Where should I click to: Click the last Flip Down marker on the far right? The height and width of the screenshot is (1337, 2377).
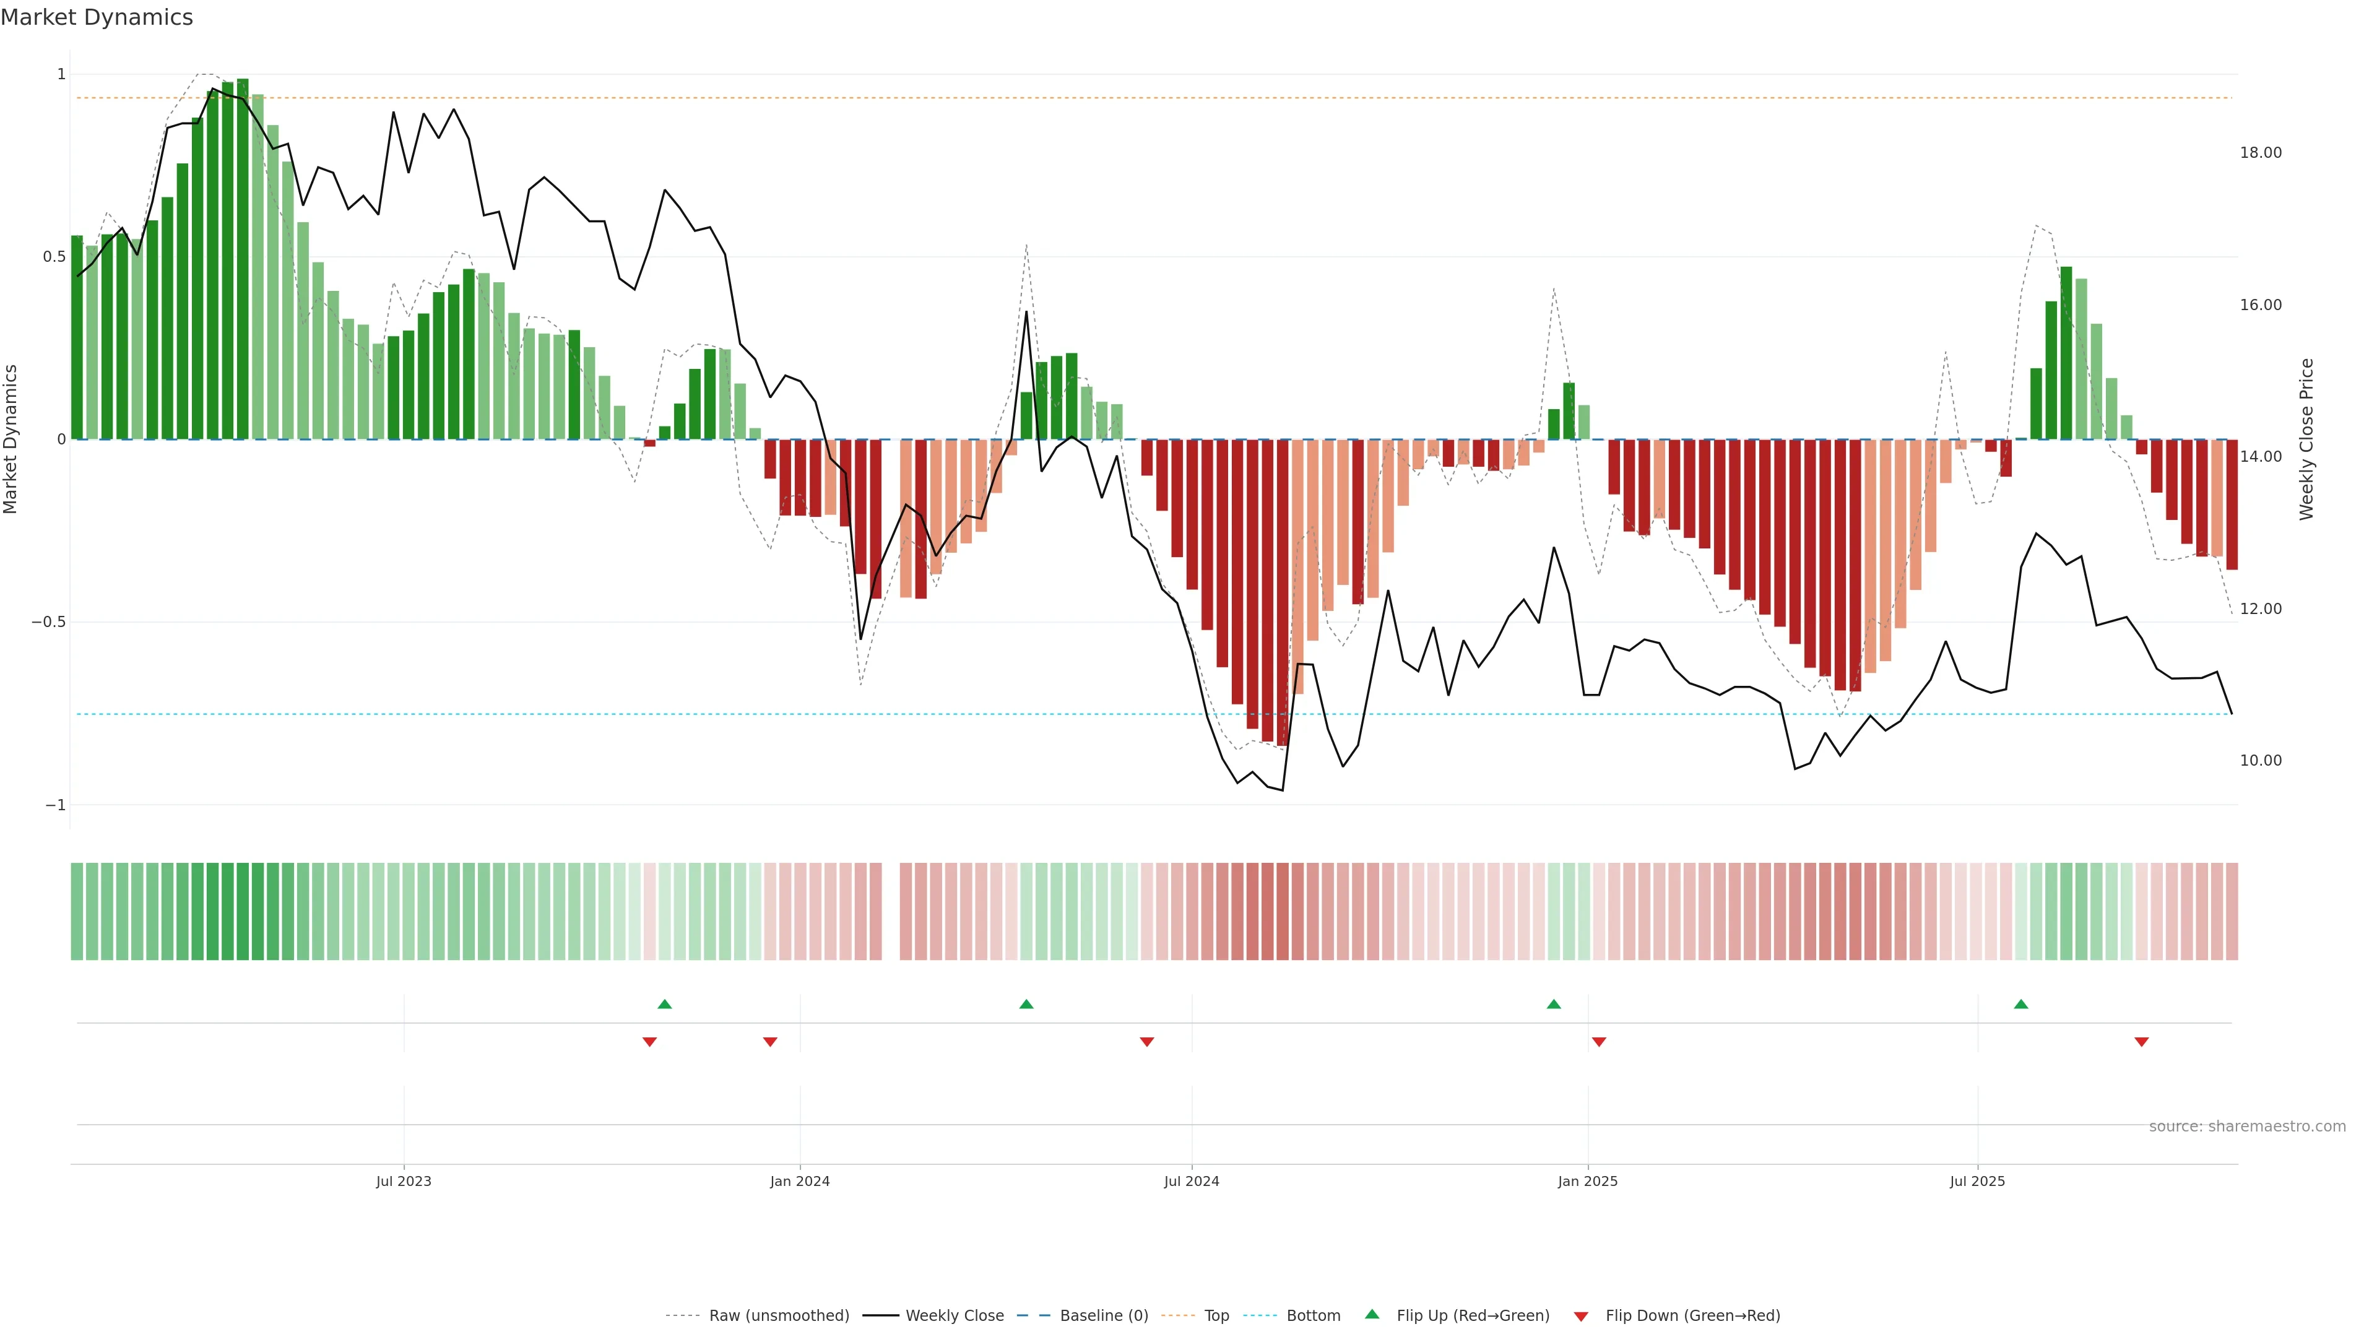(x=2142, y=1042)
